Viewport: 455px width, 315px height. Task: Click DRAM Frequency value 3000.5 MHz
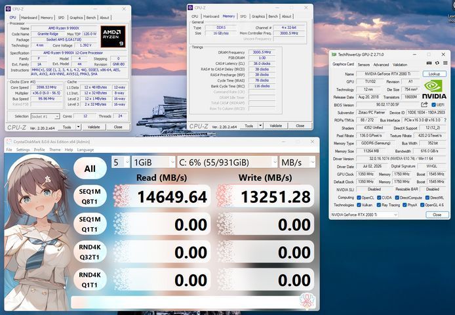click(262, 52)
